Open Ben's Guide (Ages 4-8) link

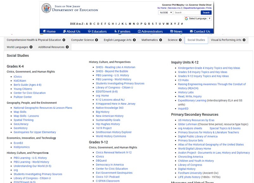tap(28, 85)
